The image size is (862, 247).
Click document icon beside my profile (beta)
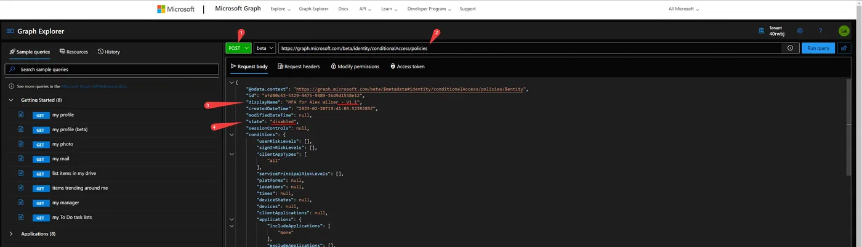(x=21, y=129)
